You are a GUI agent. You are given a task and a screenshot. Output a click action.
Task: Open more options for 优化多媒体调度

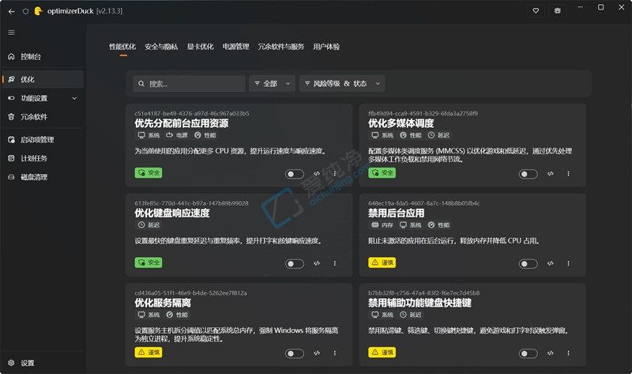568,173
